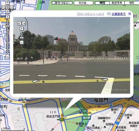Pan the map right with arrow button
Viewport: 139px width, 131px height.
[x=12, y=7]
